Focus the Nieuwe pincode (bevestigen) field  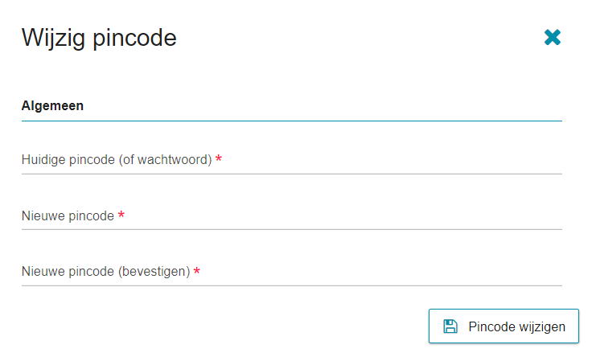tap(292, 271)
